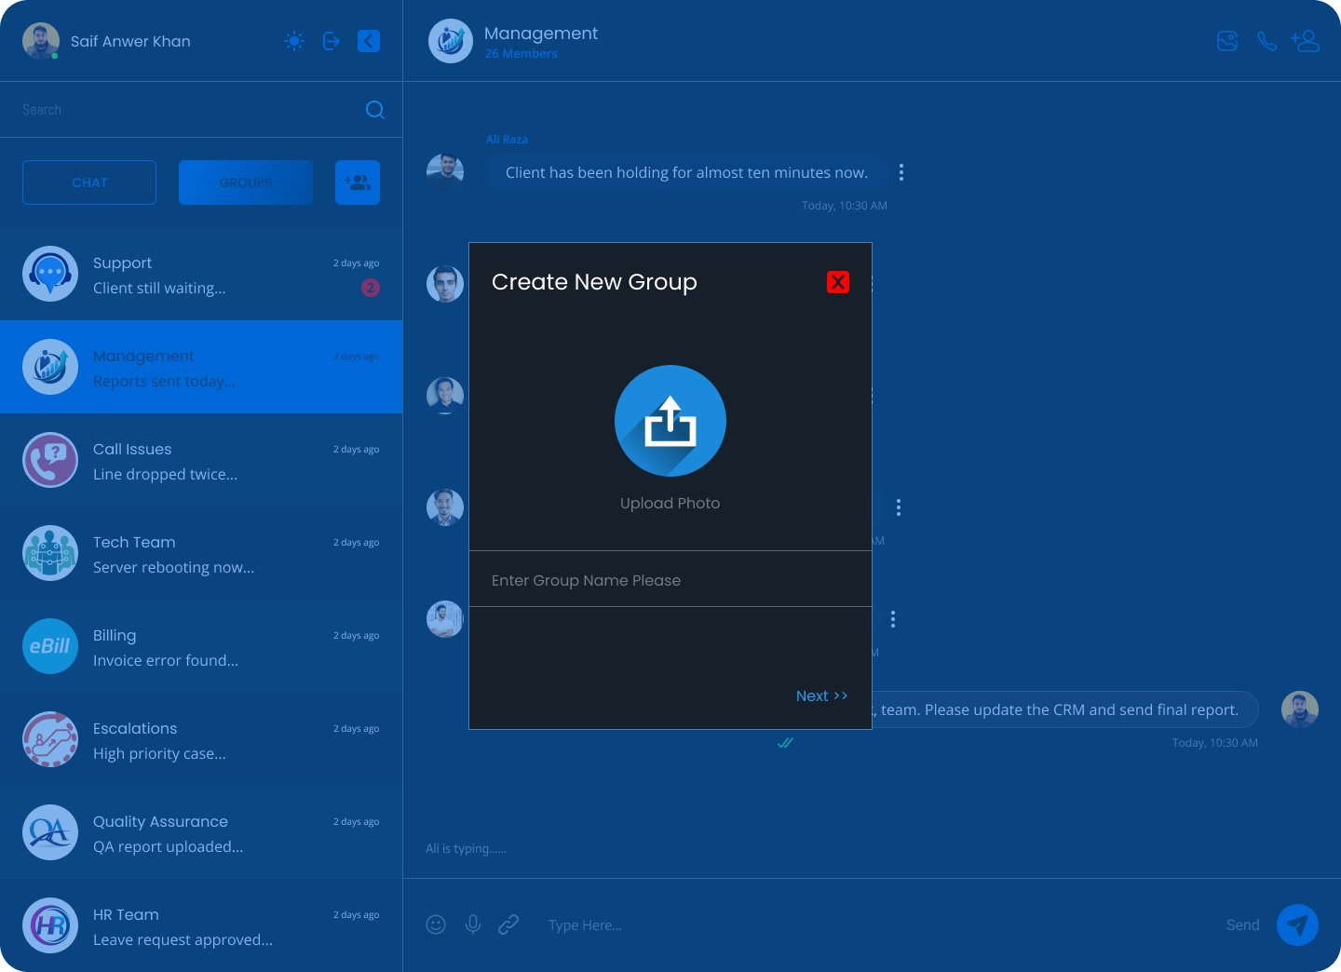Click the microphone voice message icon

coord(473,925)
